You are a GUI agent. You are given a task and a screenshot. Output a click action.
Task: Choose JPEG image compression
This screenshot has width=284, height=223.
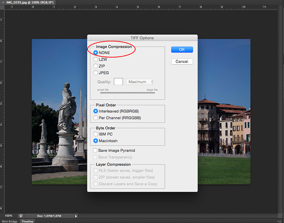[95, 73]
